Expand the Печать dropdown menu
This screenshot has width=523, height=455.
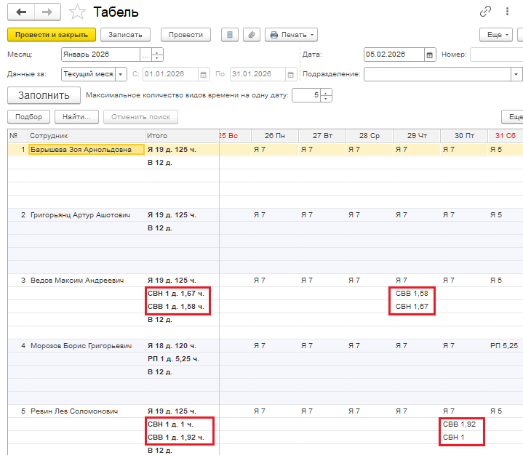click(x=292, y=35)
